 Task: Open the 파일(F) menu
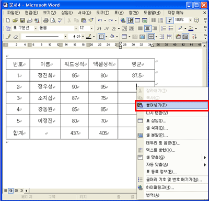pos(14,13)
